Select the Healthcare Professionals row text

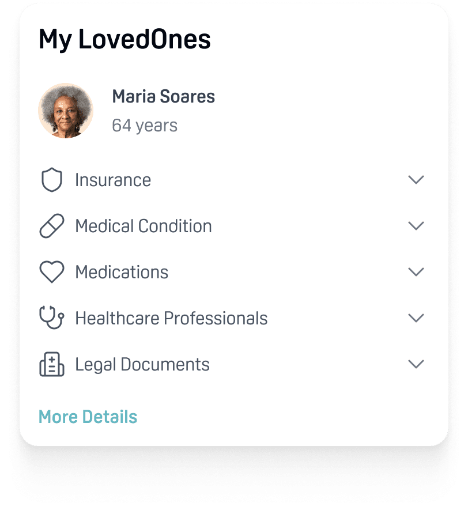(x=171, y=318)
